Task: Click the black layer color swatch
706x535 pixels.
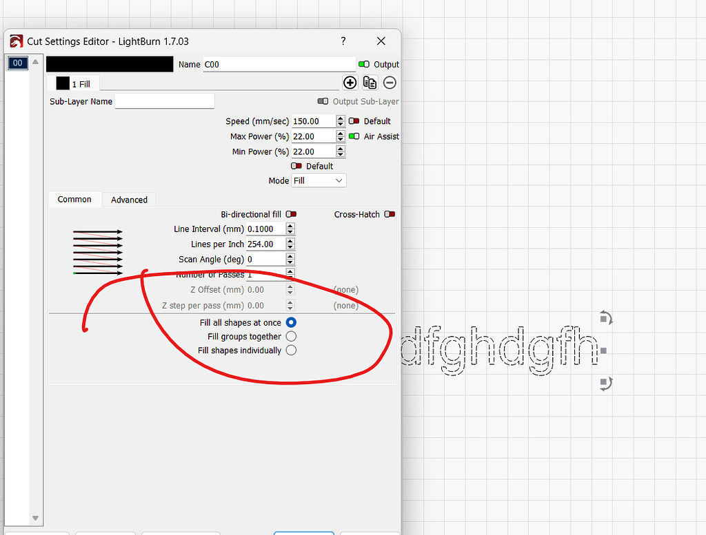Action: [x=110, y=64]
